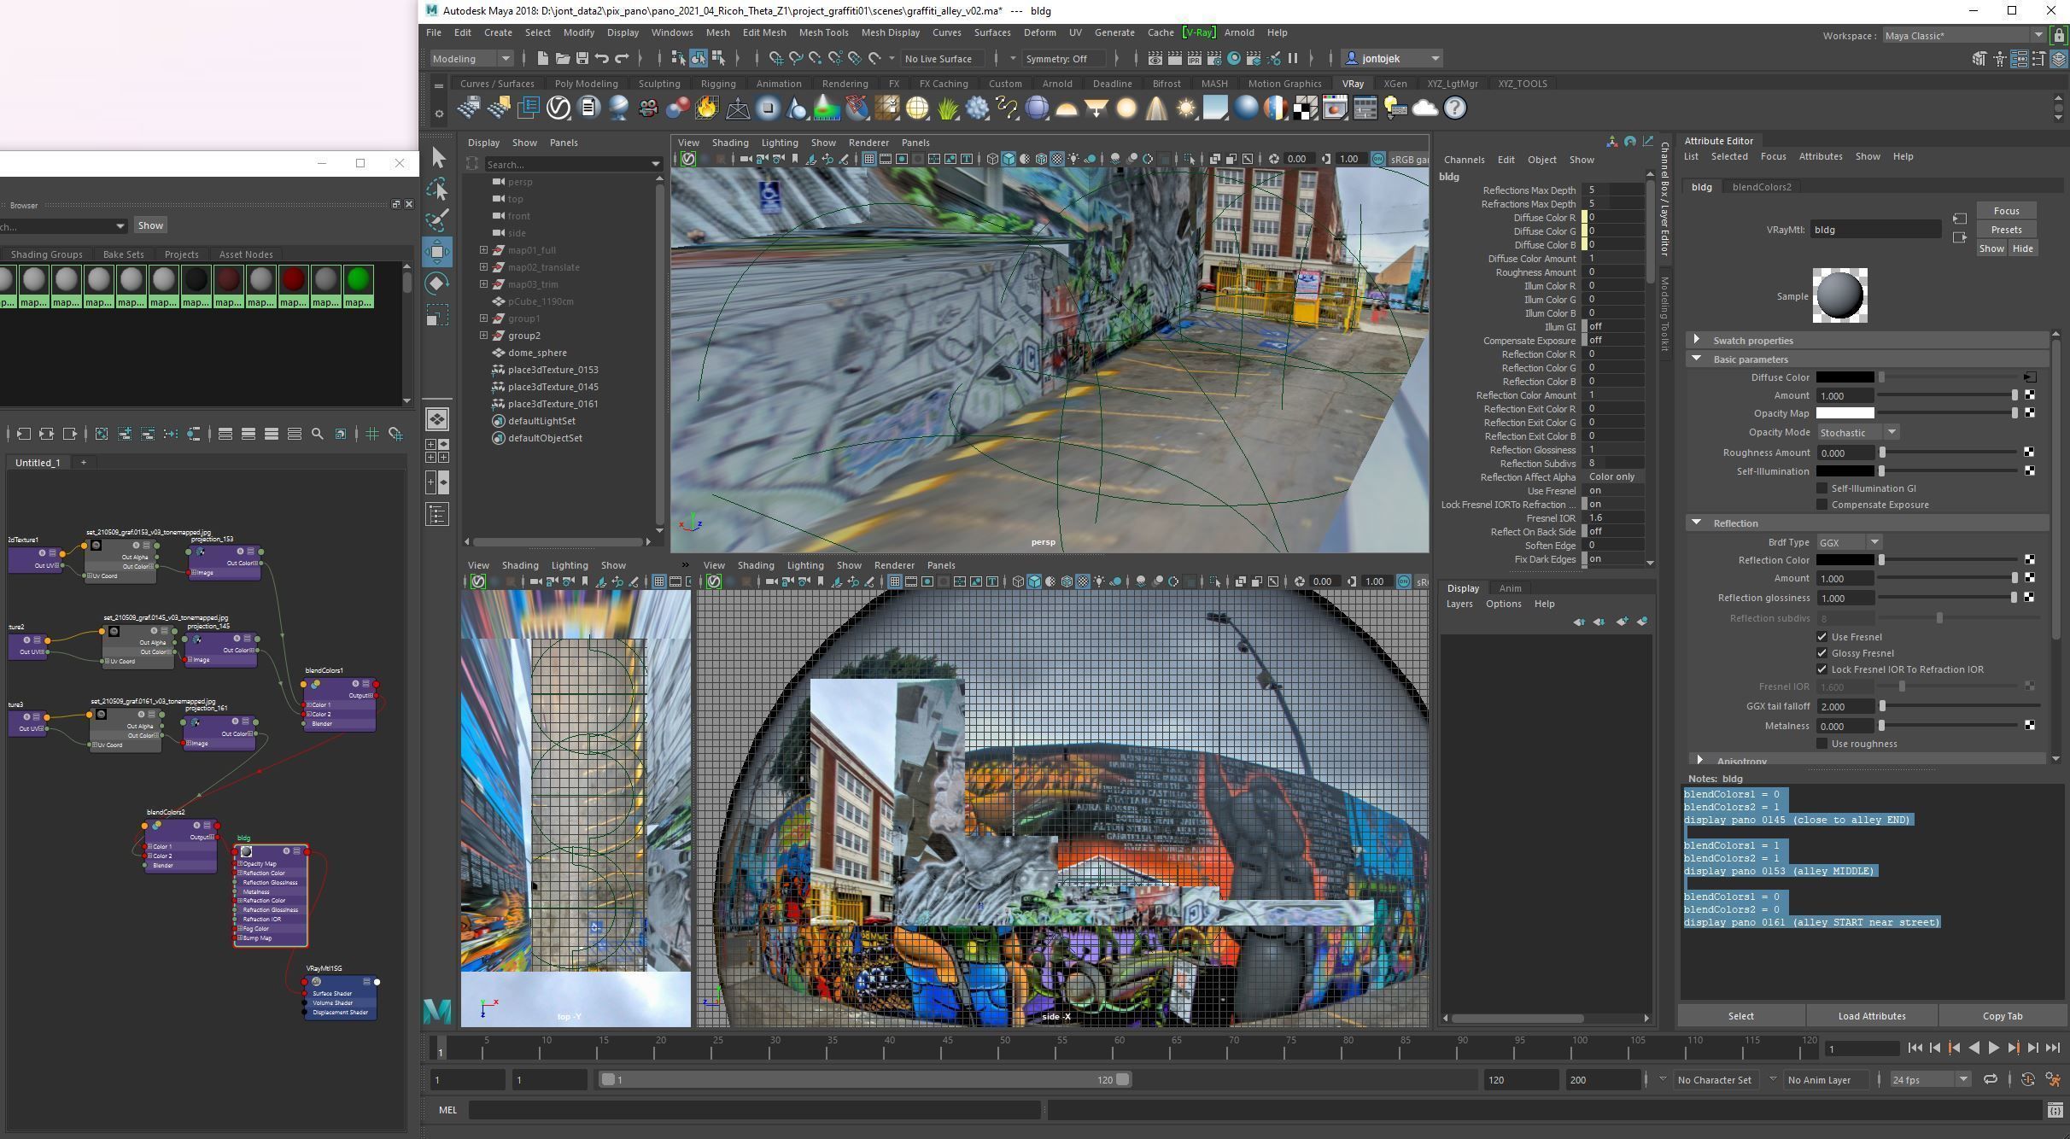Image resolution: width=2070 pixels, height=1139 pixels.
Task: Enable the Compensate Exposure checkbox
Action: point(1821,505)
